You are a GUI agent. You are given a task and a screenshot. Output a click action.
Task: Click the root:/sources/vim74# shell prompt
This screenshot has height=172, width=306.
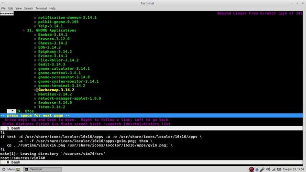(22, 158)
